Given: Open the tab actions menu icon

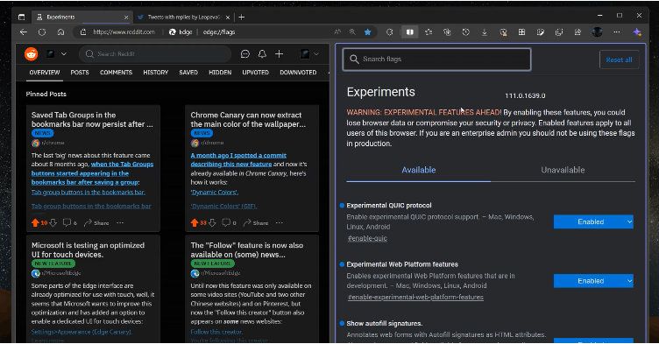Looking at the screenshot, I should point(21,18).
